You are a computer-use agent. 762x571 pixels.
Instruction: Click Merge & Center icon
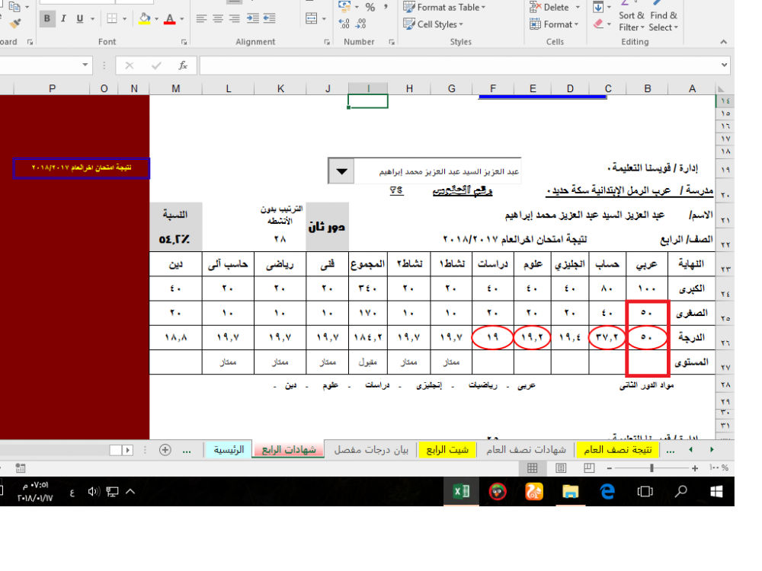[x=312, y=19]
